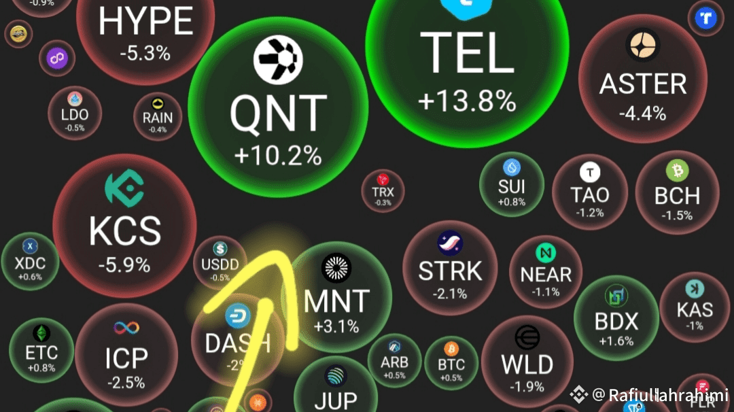This screenshot has width=734, height=412.
Task: Click the orange BTC +0.5% bubble
Action: 451,363
